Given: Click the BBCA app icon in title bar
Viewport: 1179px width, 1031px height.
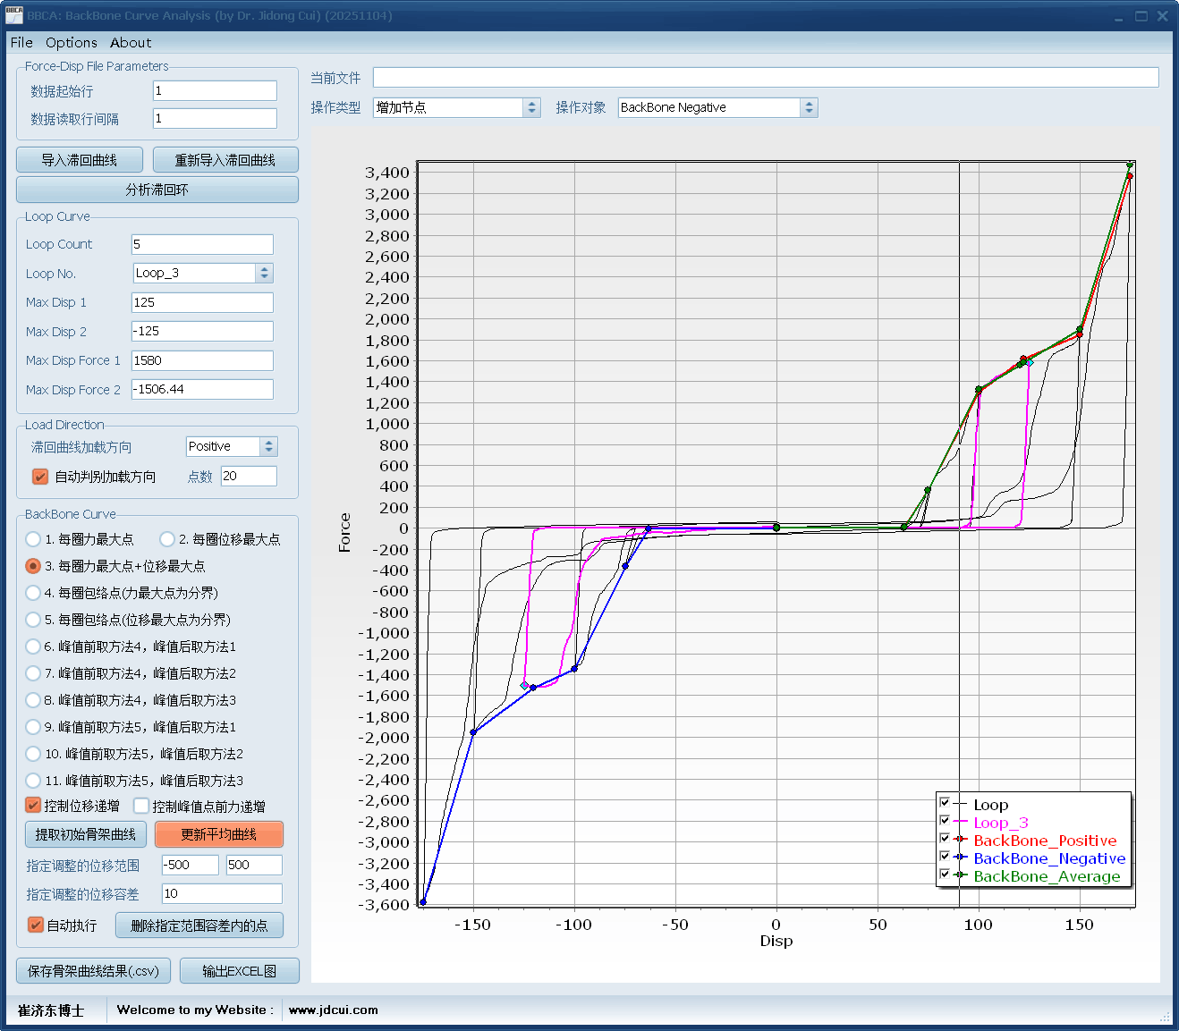Looking at the screenshot, I should [13, 15].
